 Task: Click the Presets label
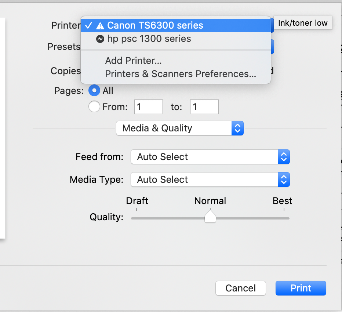(x=64, y=47)
